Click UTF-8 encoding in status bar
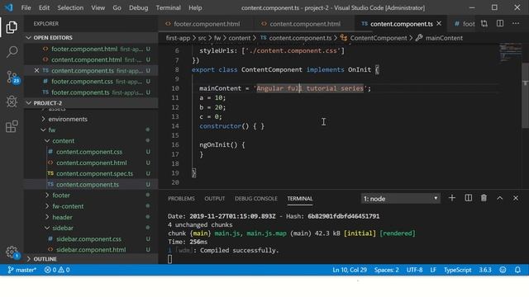 [414, 270]
